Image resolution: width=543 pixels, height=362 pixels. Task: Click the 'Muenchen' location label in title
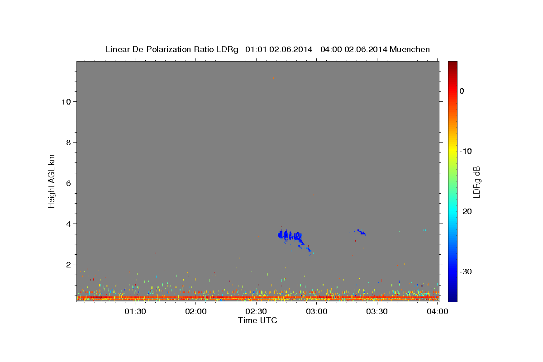click(x=410, y=49)
